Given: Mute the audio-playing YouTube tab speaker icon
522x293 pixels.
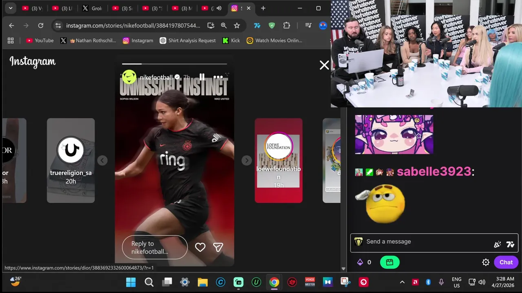Looking at the screenshot, I should click(219, 8).
